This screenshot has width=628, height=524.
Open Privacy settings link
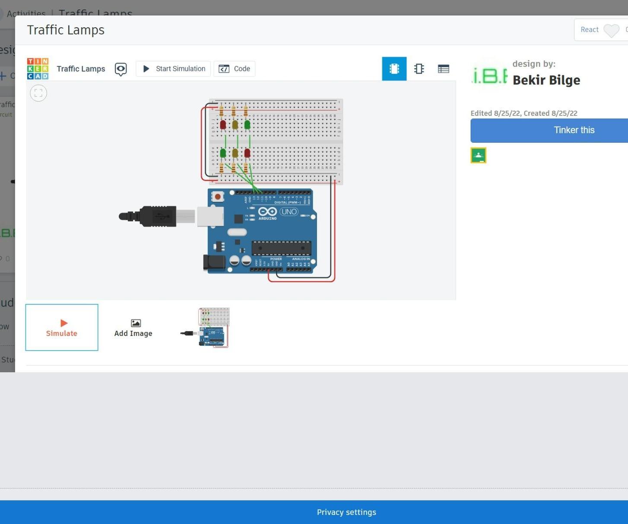346,512
